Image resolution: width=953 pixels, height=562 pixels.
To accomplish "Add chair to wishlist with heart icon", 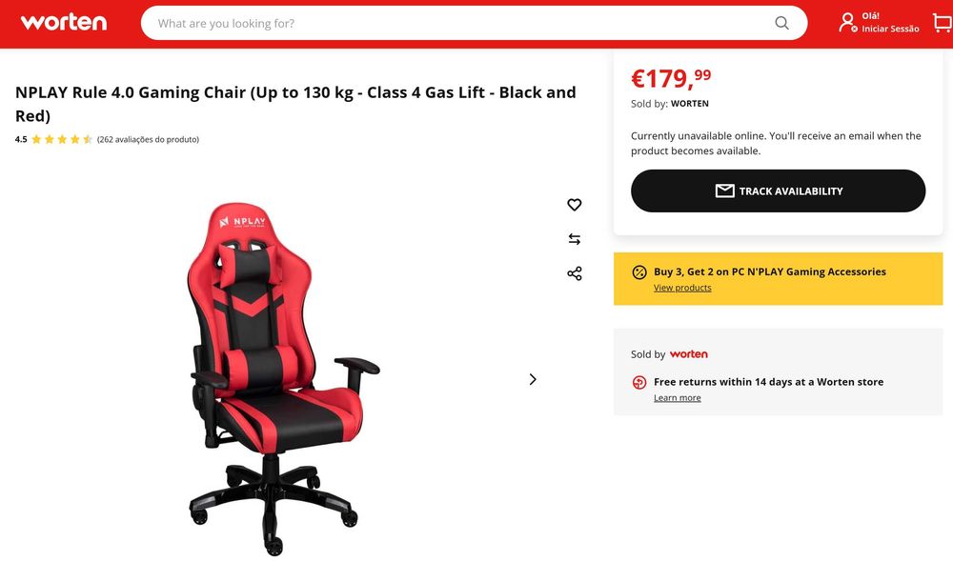I will pyautogui.click(x=575, y=205).
